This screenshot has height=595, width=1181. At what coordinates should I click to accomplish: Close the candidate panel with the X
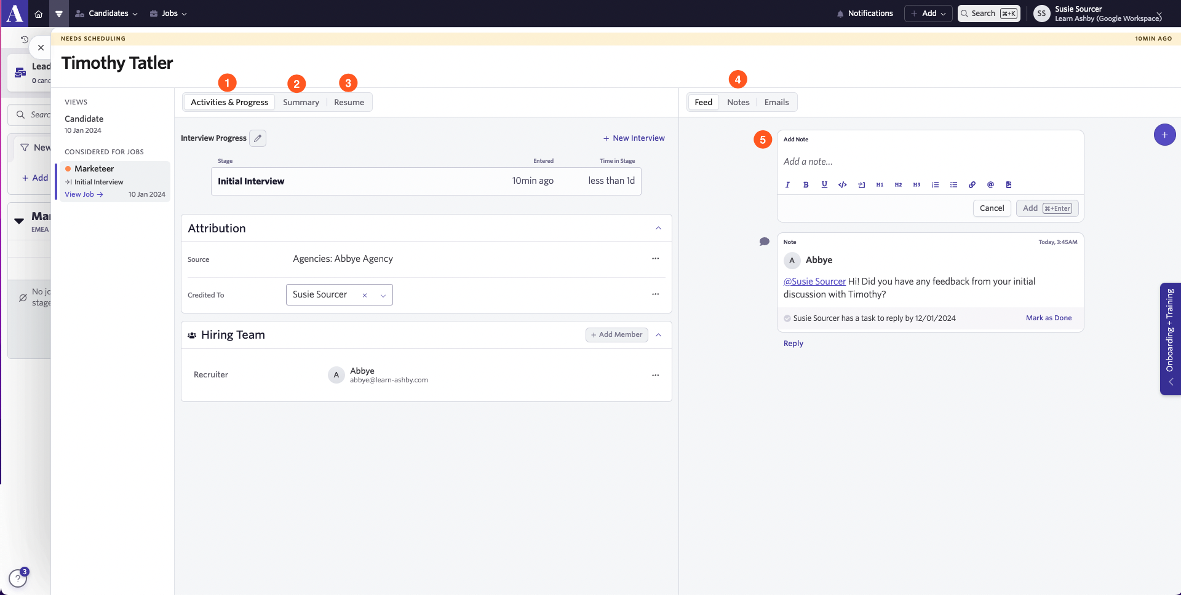(x=41, y=47)
